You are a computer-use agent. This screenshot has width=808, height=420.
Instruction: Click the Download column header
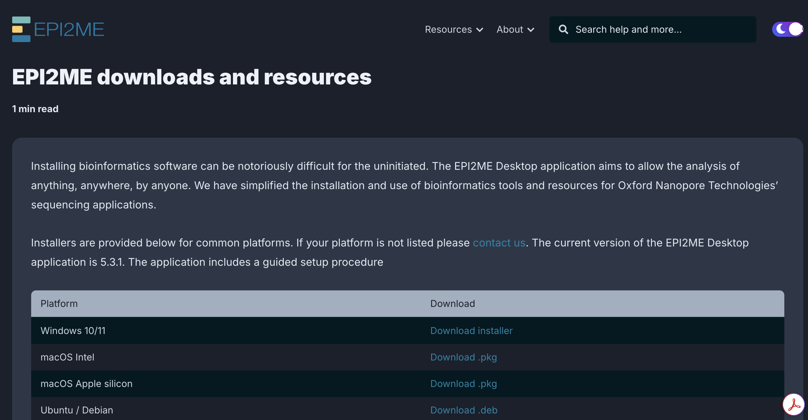(x=452, y=304)
